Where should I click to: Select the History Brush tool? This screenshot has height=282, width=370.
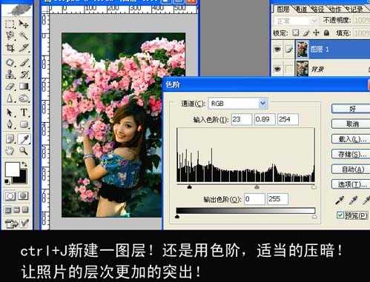click(x=24, y=74)
